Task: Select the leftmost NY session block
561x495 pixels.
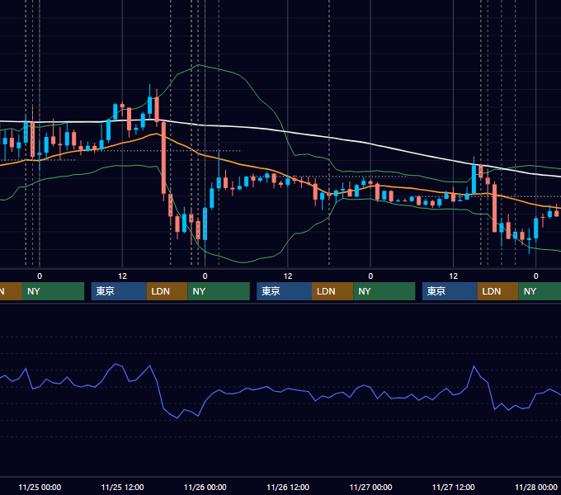Action: click(x=53, y=291)
